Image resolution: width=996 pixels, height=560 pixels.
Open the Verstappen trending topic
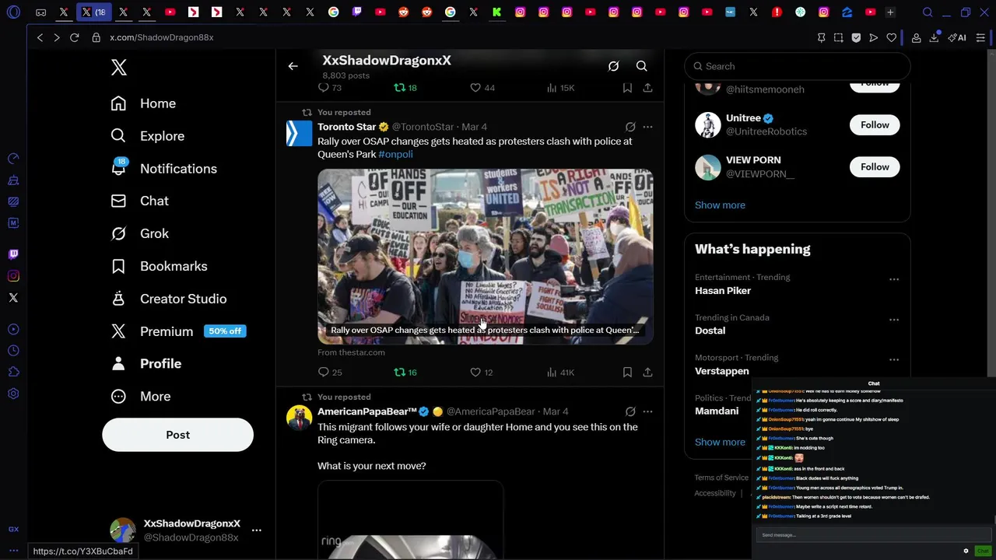tap(722, 371)
